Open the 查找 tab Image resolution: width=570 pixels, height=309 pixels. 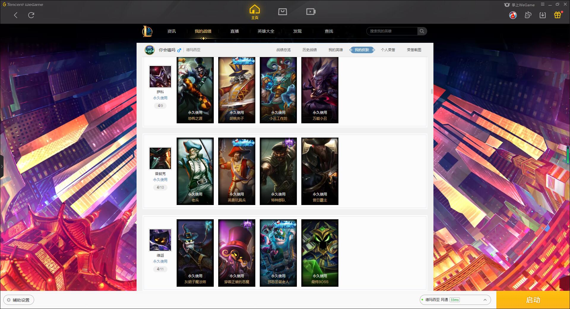point(329,31)
